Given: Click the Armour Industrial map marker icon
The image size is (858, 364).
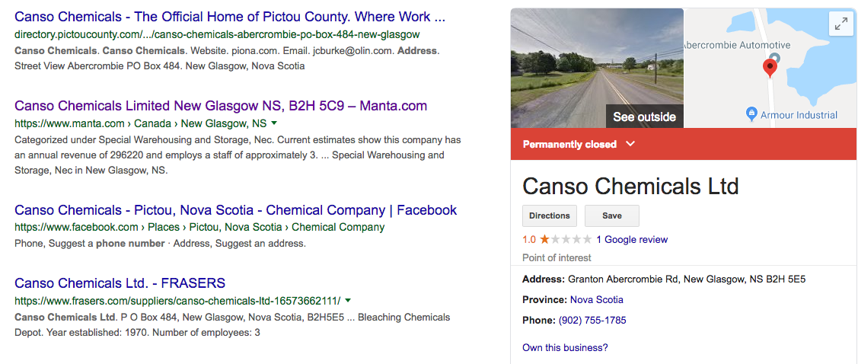Looking at the screenshot, I should (x=752, y=115).
